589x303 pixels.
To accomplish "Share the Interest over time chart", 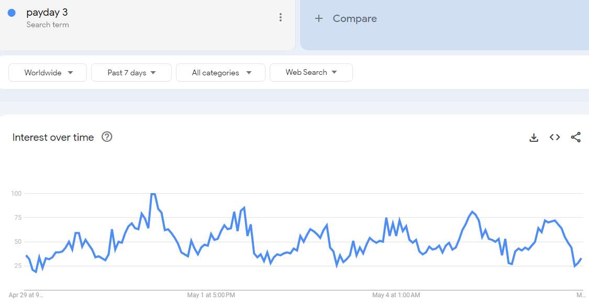I will click(x=576, y=138).
